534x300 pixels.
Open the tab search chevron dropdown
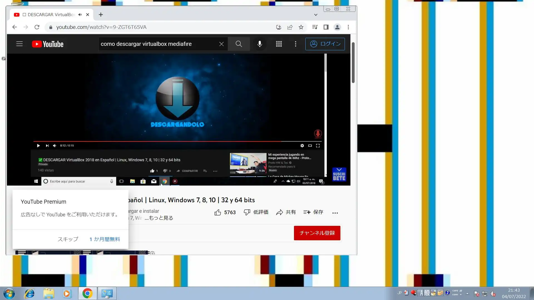coord(316,15)
